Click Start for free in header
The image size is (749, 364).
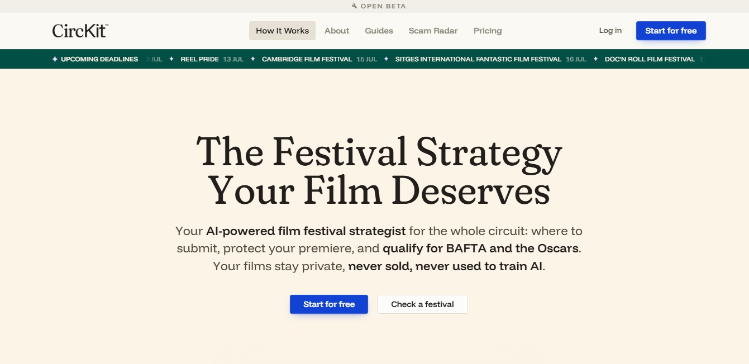pyautogui.click(x=671, y=31)
